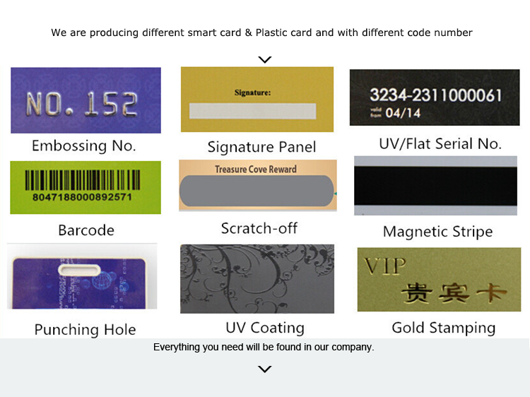This screenshot has width=530, height=397.
Task: Click the Embossing No. label
Action: tap(84, 146)
